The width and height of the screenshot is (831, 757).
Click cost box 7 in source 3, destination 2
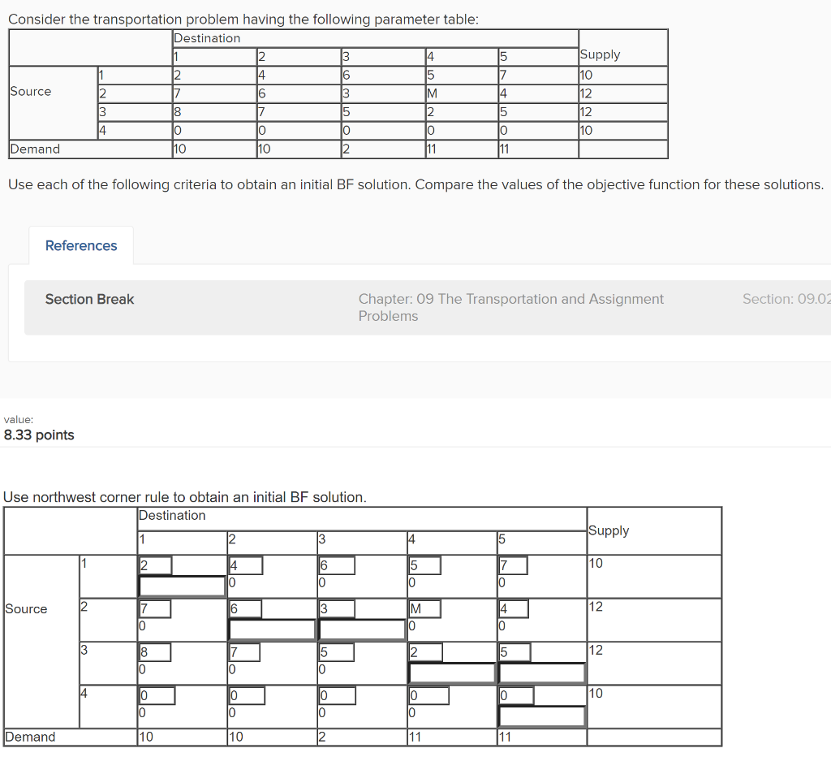point(244,652)
